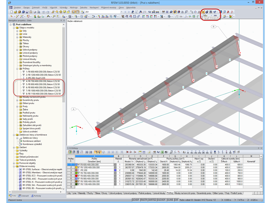Expand the Uzly tree node

(17, 31)
